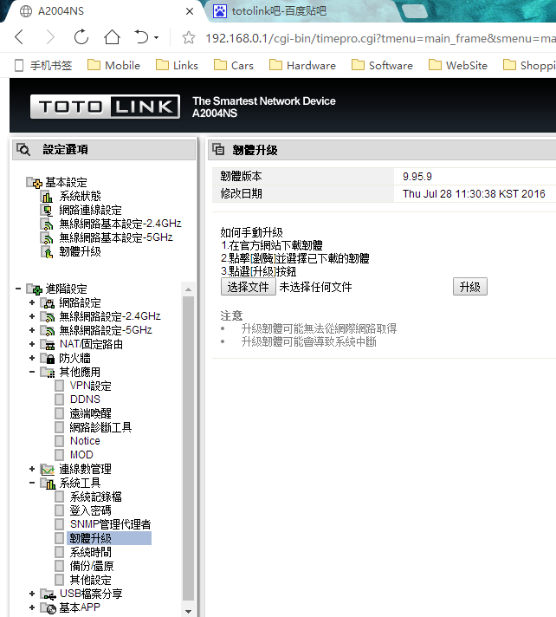Click the 系統狀態 chart icon
Screen dimensions: 556x617
pyautogui.click(x=47, y=197)
